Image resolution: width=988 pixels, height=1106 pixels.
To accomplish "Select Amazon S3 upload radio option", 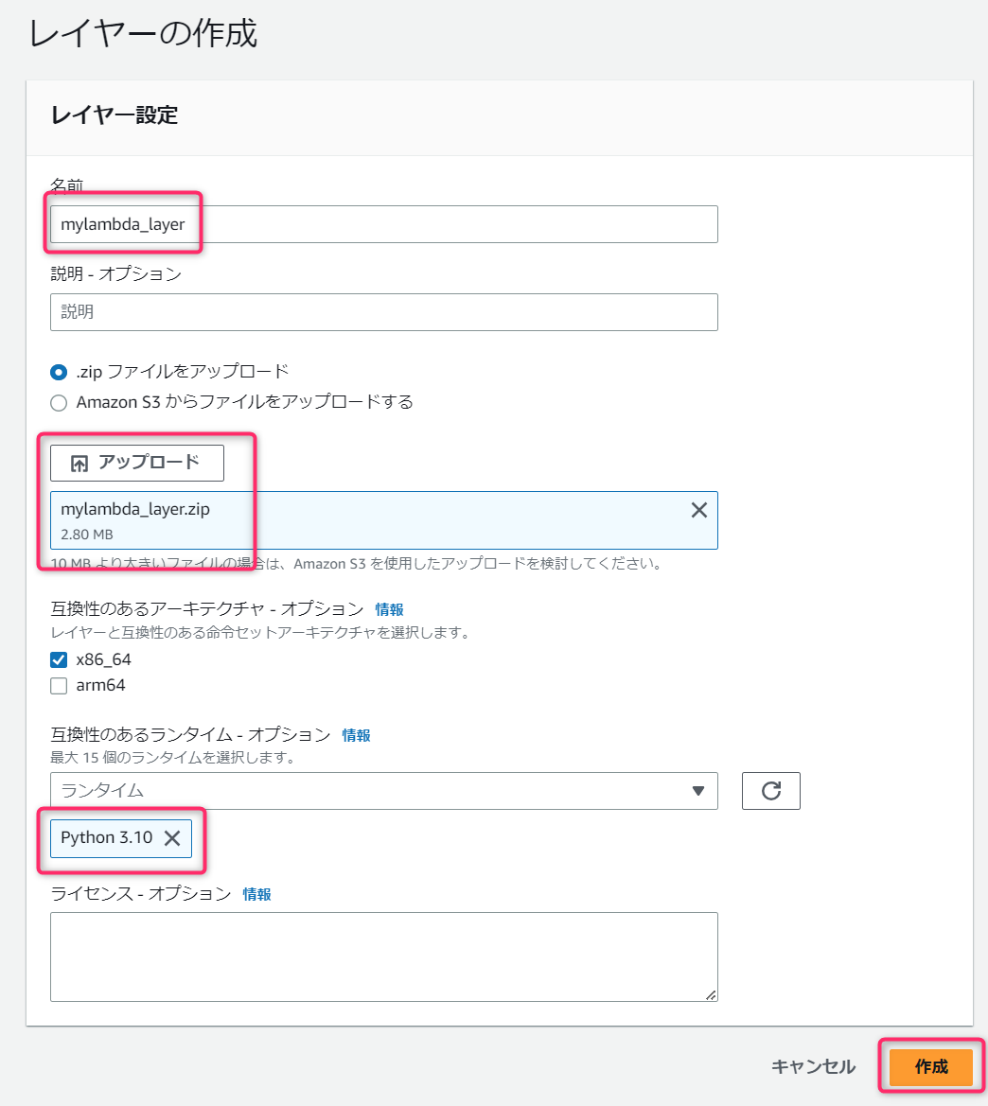I will click(x=59, y=403).
